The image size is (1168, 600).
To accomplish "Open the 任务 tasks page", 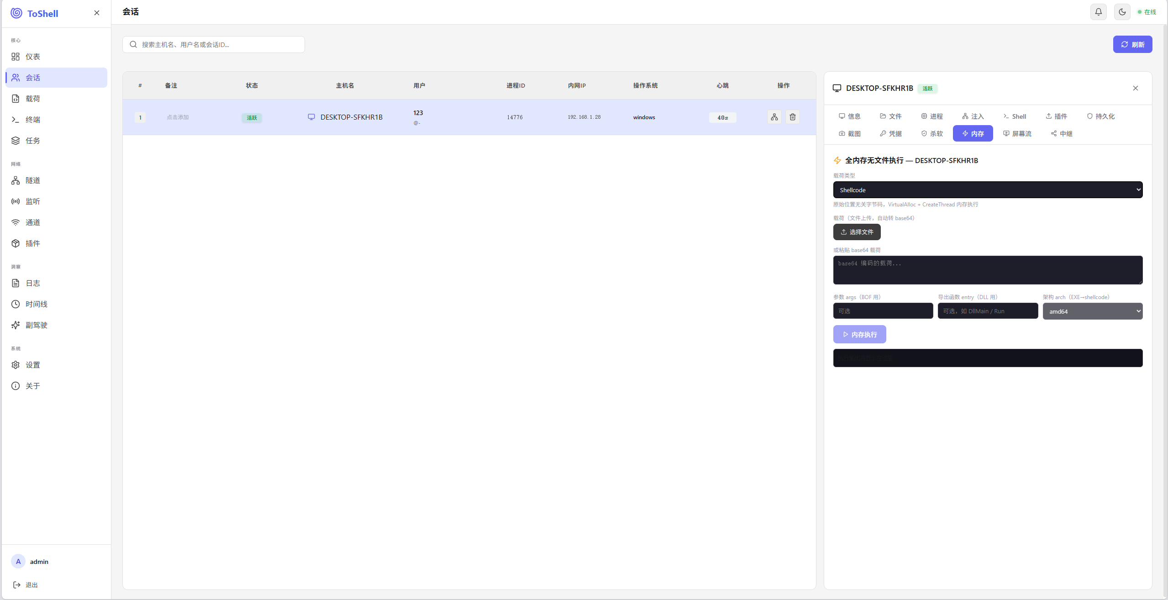I will click(56, 141).
